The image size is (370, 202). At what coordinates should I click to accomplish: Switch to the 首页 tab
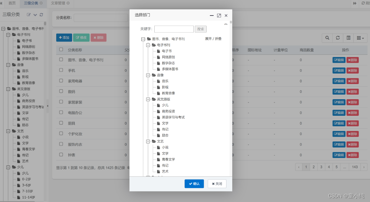pos(12,3)
